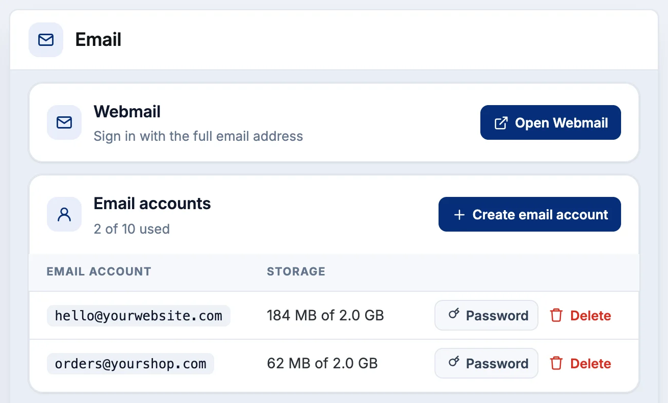Image resolution: width=668 pixels, height=403 pixels.
Task: Click the envelope icon in the Webmail card
Action: 64,122
